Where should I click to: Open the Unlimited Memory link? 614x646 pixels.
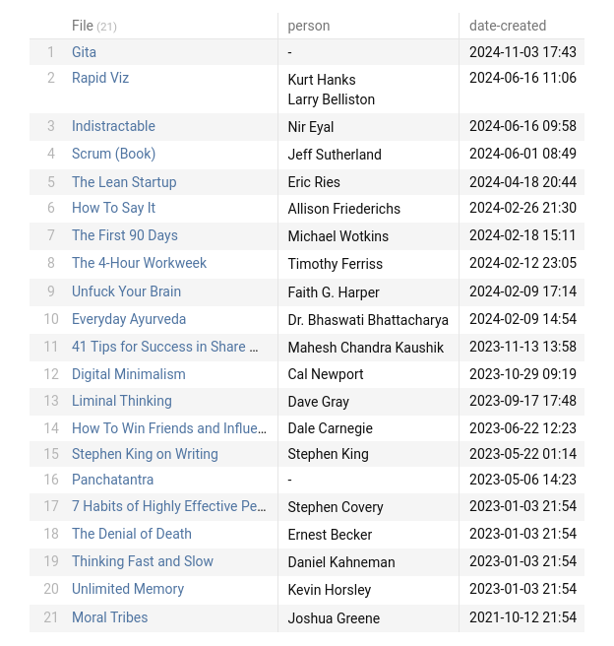[x=128, y=589]
